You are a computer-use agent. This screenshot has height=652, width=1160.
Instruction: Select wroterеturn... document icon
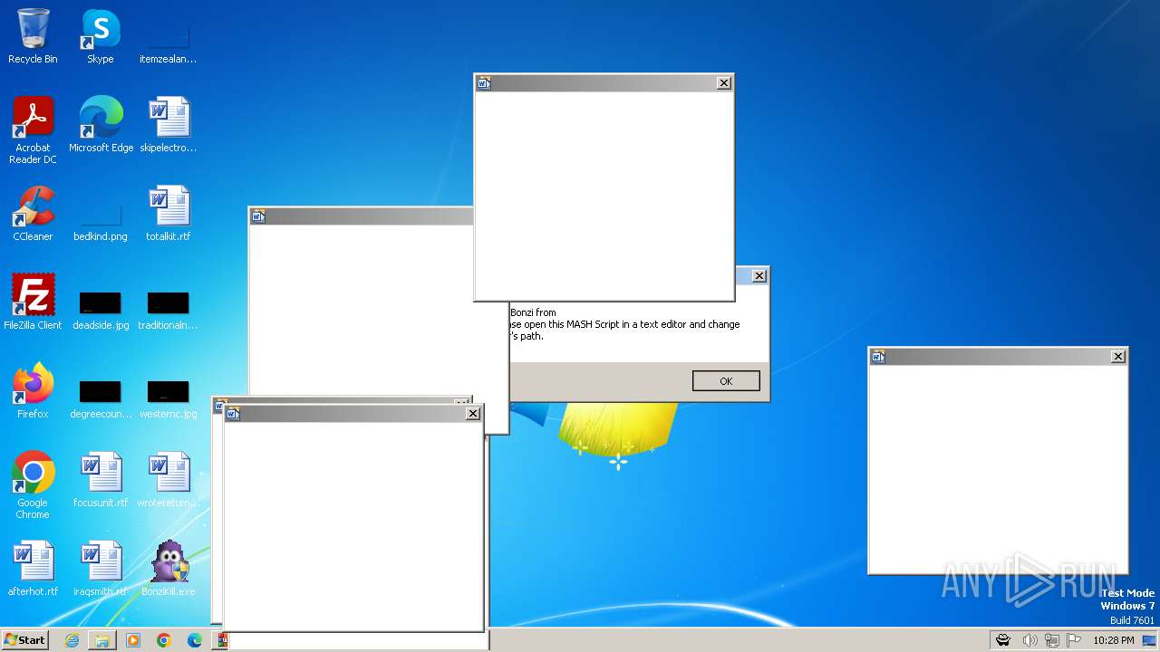click(x=168, y=479)
